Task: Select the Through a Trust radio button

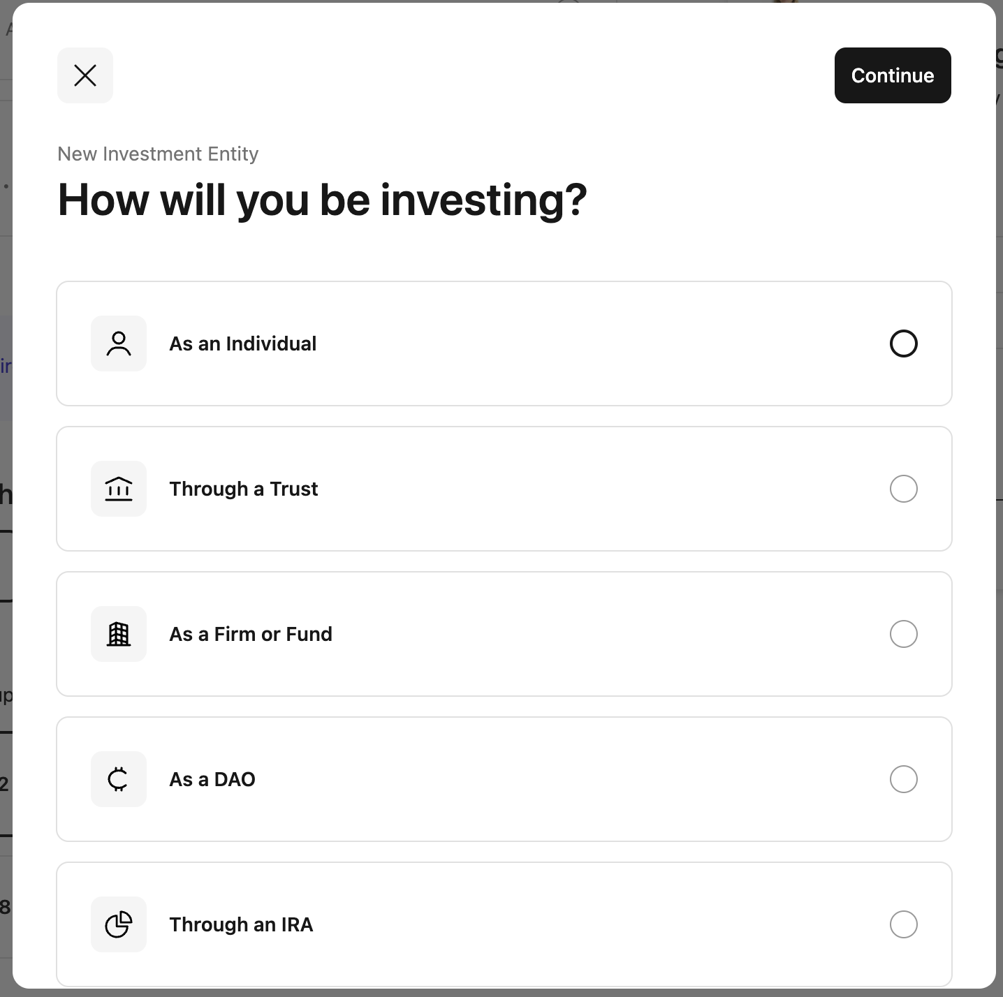Action: [x=904, y=489]
